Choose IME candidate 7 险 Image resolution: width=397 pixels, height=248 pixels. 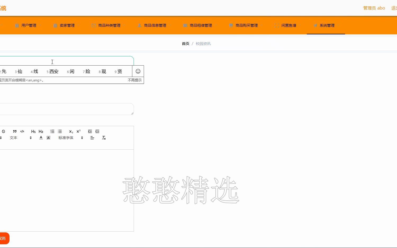coord(87,71)
